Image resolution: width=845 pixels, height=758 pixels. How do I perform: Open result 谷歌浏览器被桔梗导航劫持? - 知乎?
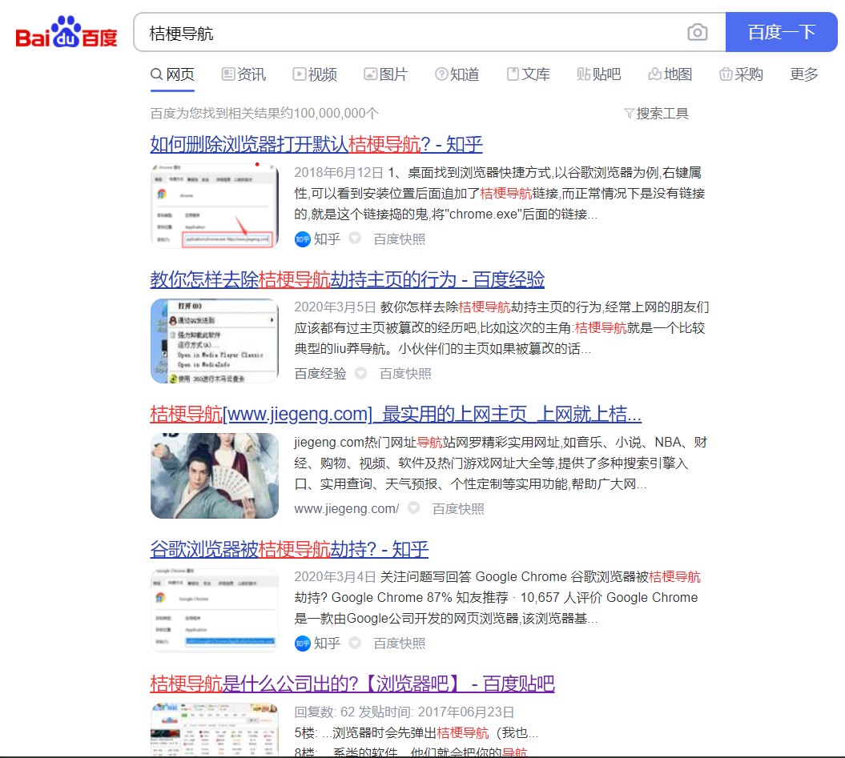coord(289,550)
